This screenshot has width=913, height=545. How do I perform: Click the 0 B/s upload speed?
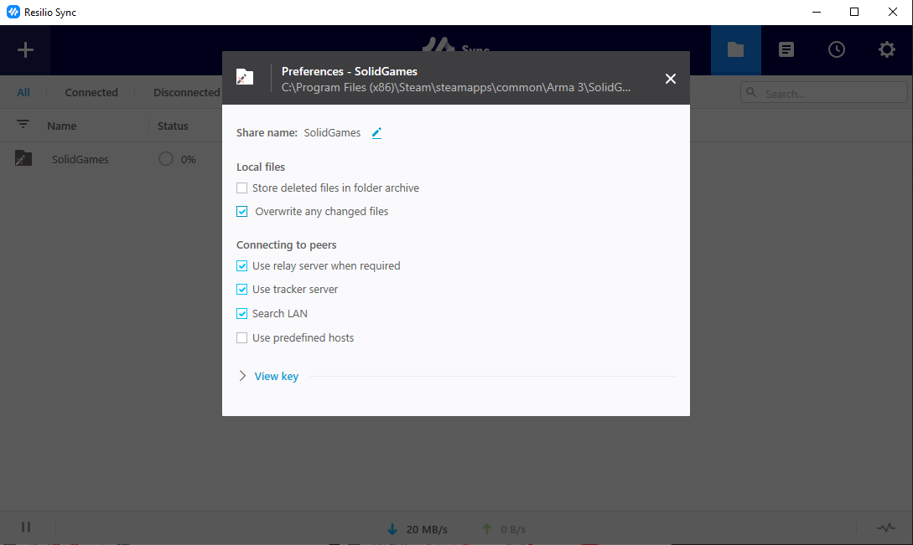tap(513, 529)
